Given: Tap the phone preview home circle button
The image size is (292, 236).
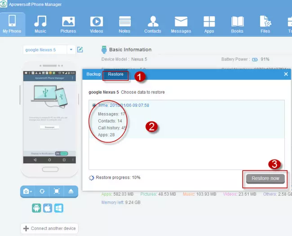Looking at the screenshot, I should coord(49,160).
